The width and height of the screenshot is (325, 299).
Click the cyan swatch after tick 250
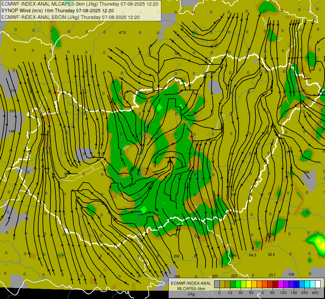(307, 284)
